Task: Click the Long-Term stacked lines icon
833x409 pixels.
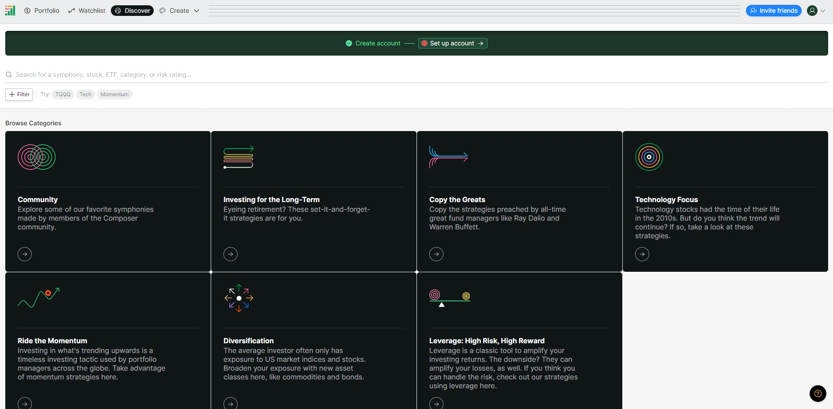Action: 239,157
